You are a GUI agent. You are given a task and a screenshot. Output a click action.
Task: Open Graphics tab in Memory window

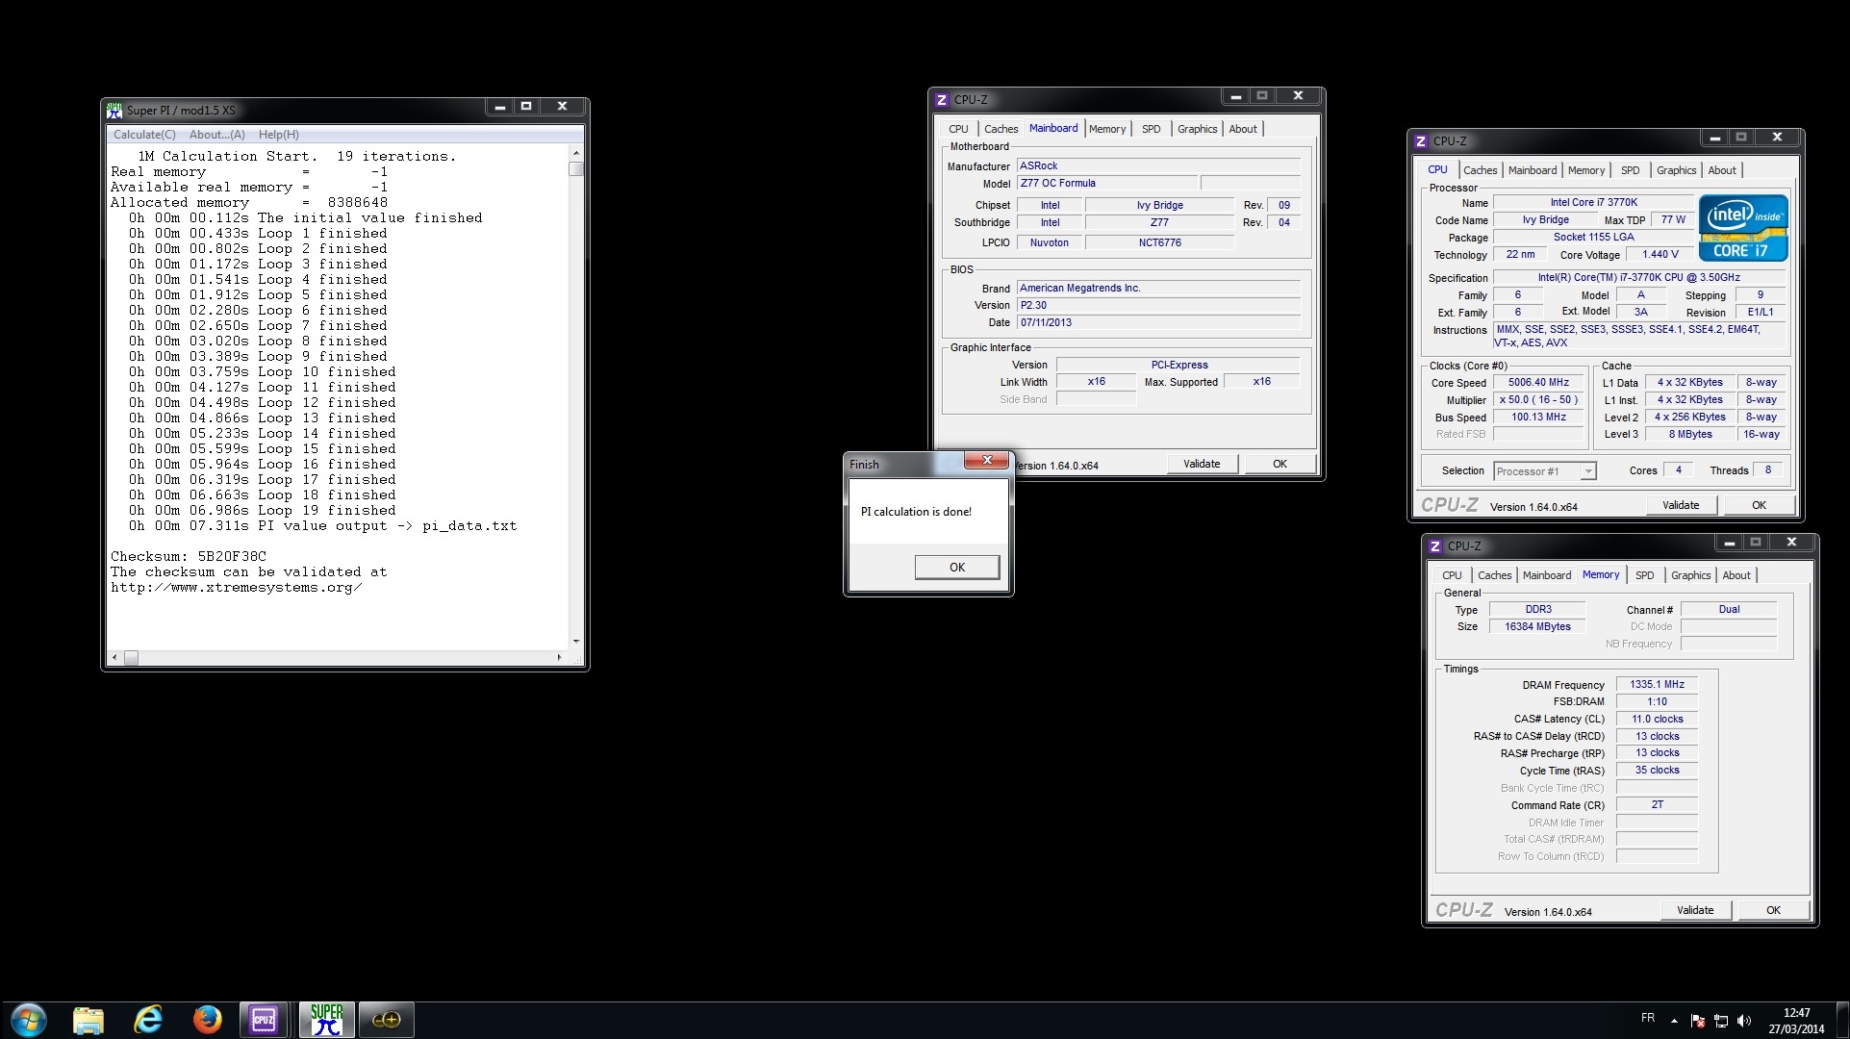(1691, 575)
